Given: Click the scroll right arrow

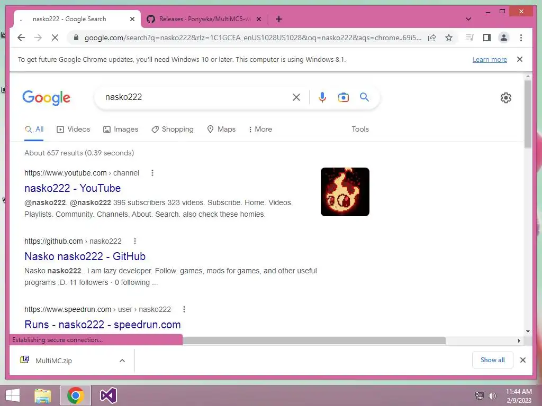Looking at the screenshot, I should (x=519, y=341).
